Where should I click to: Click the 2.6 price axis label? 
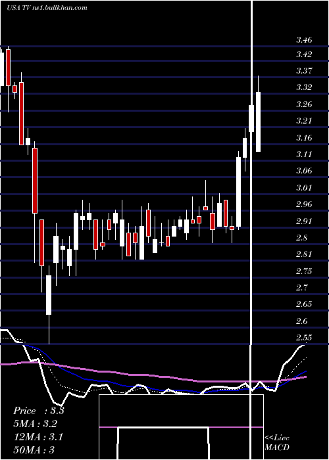pos(302,321)
